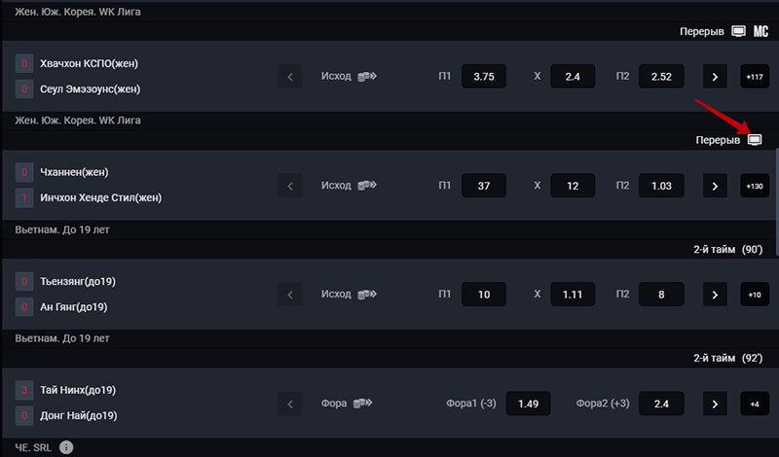This screenshot has width=779, height=457.
Task: Click coupon icon next to Исход, Тьензянг row
Action: tap(367, 294)
